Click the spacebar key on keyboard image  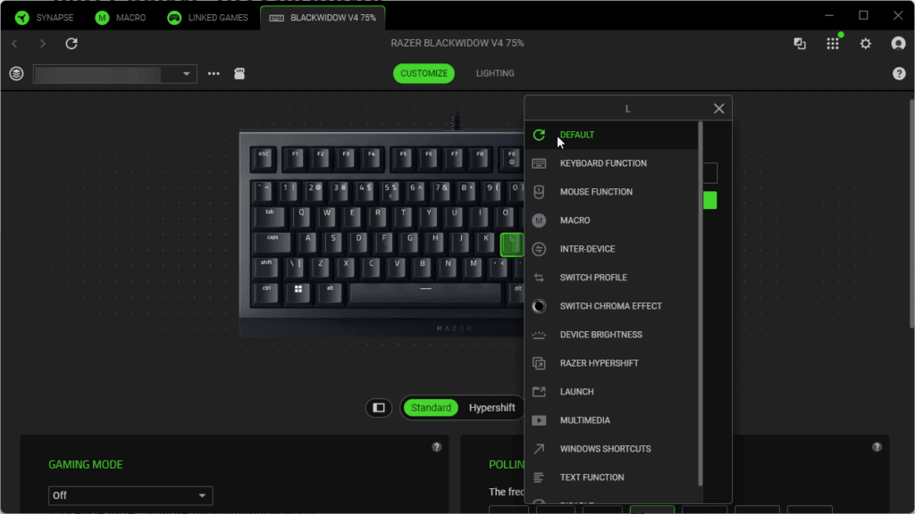425,293
